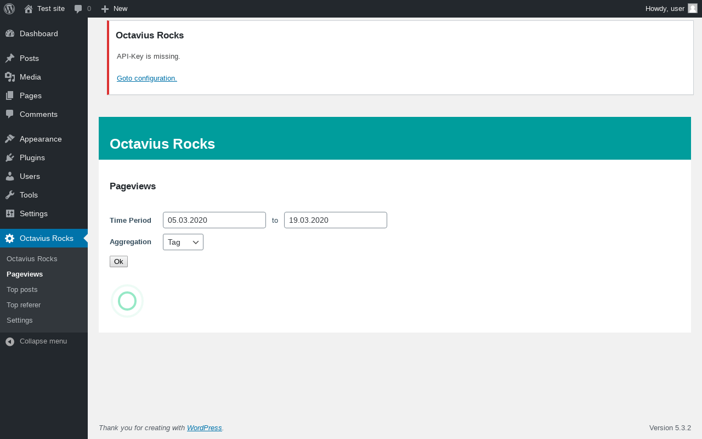Click the Comments speech bubble sidebar icon
The width and height of the screenshot is (702, 439).
pos(10,114)
